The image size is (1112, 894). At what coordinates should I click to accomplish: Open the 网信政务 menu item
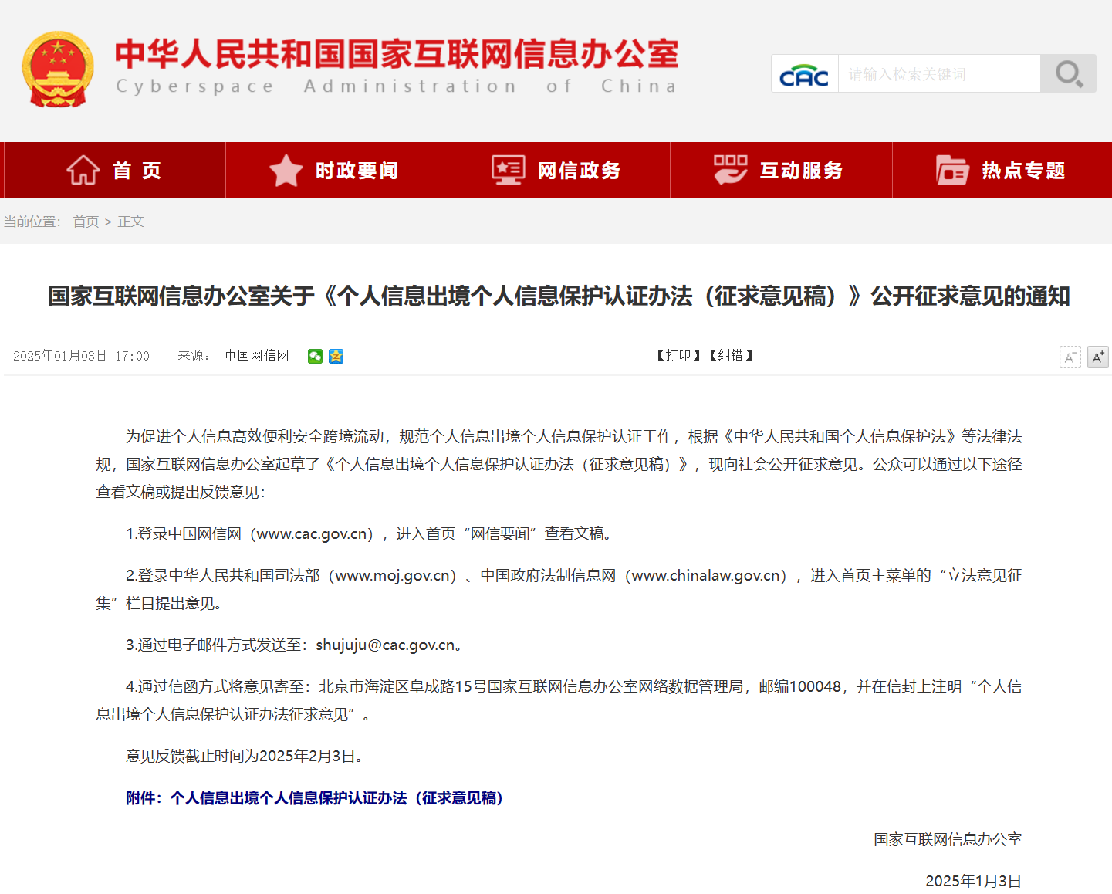pyautogui.click(x=559, y=170)
